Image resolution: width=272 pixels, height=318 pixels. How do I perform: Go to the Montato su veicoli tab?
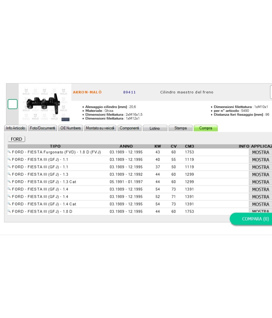coord(100,128)
